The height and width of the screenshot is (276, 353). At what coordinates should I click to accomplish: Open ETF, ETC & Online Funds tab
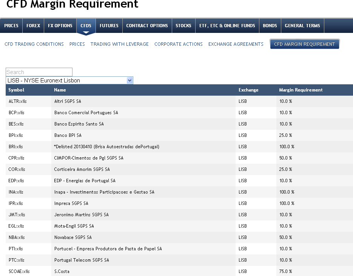click(227, 26)
